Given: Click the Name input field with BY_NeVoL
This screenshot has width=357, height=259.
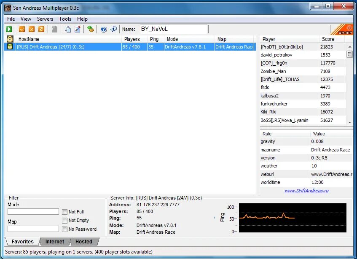Looking at the screenshot, I should point(174,29).
